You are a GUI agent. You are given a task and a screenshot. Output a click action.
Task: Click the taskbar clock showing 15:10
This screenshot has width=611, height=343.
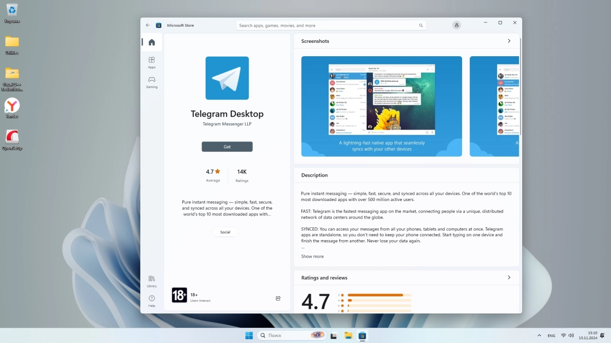(588, 335)
